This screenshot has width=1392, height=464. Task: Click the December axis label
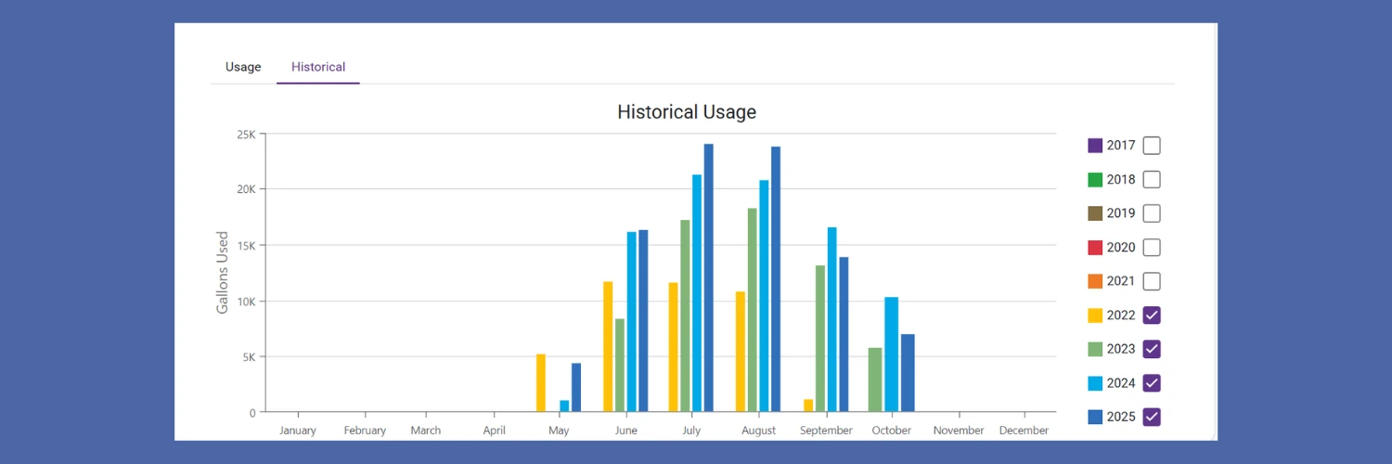[x=1025, y=431]
